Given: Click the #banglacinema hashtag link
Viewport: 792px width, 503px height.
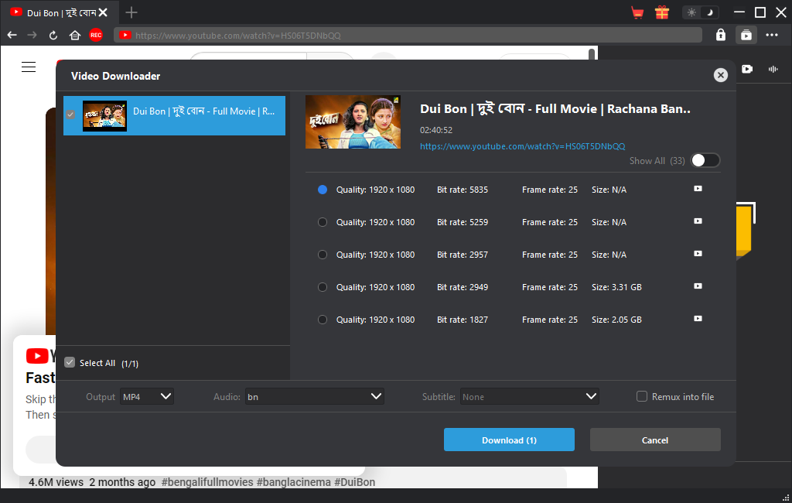Looking at the screenshot, I should [x=293, y=482].
